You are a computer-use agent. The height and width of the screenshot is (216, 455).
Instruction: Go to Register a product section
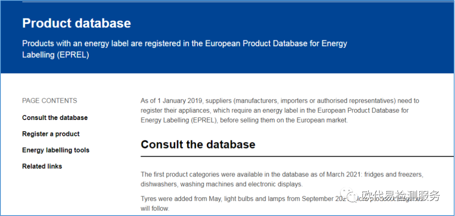(x=51, y=134)
